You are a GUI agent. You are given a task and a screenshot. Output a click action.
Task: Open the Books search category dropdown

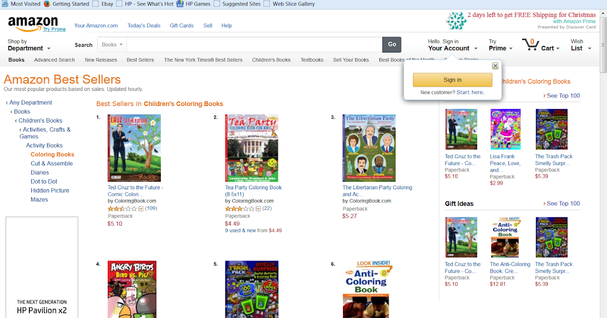(112, 44)
